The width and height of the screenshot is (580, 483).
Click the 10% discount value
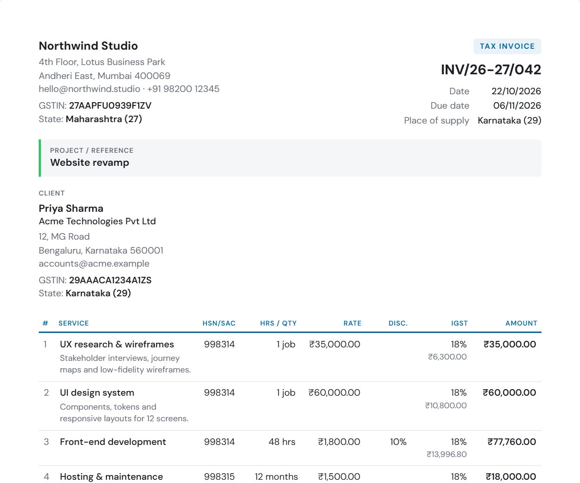pyautogui.click(x=398, y=442)
